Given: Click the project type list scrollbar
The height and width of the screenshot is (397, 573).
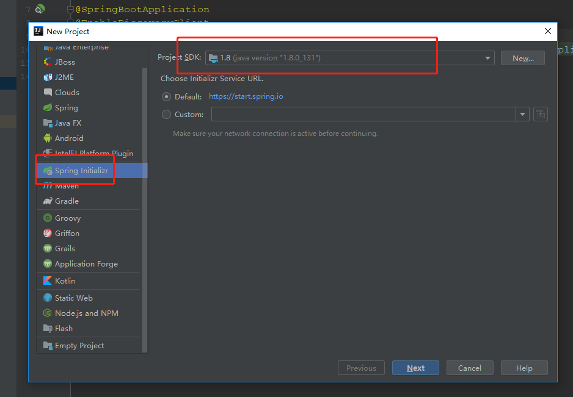Looking at the screenshot, I should 145,210.
